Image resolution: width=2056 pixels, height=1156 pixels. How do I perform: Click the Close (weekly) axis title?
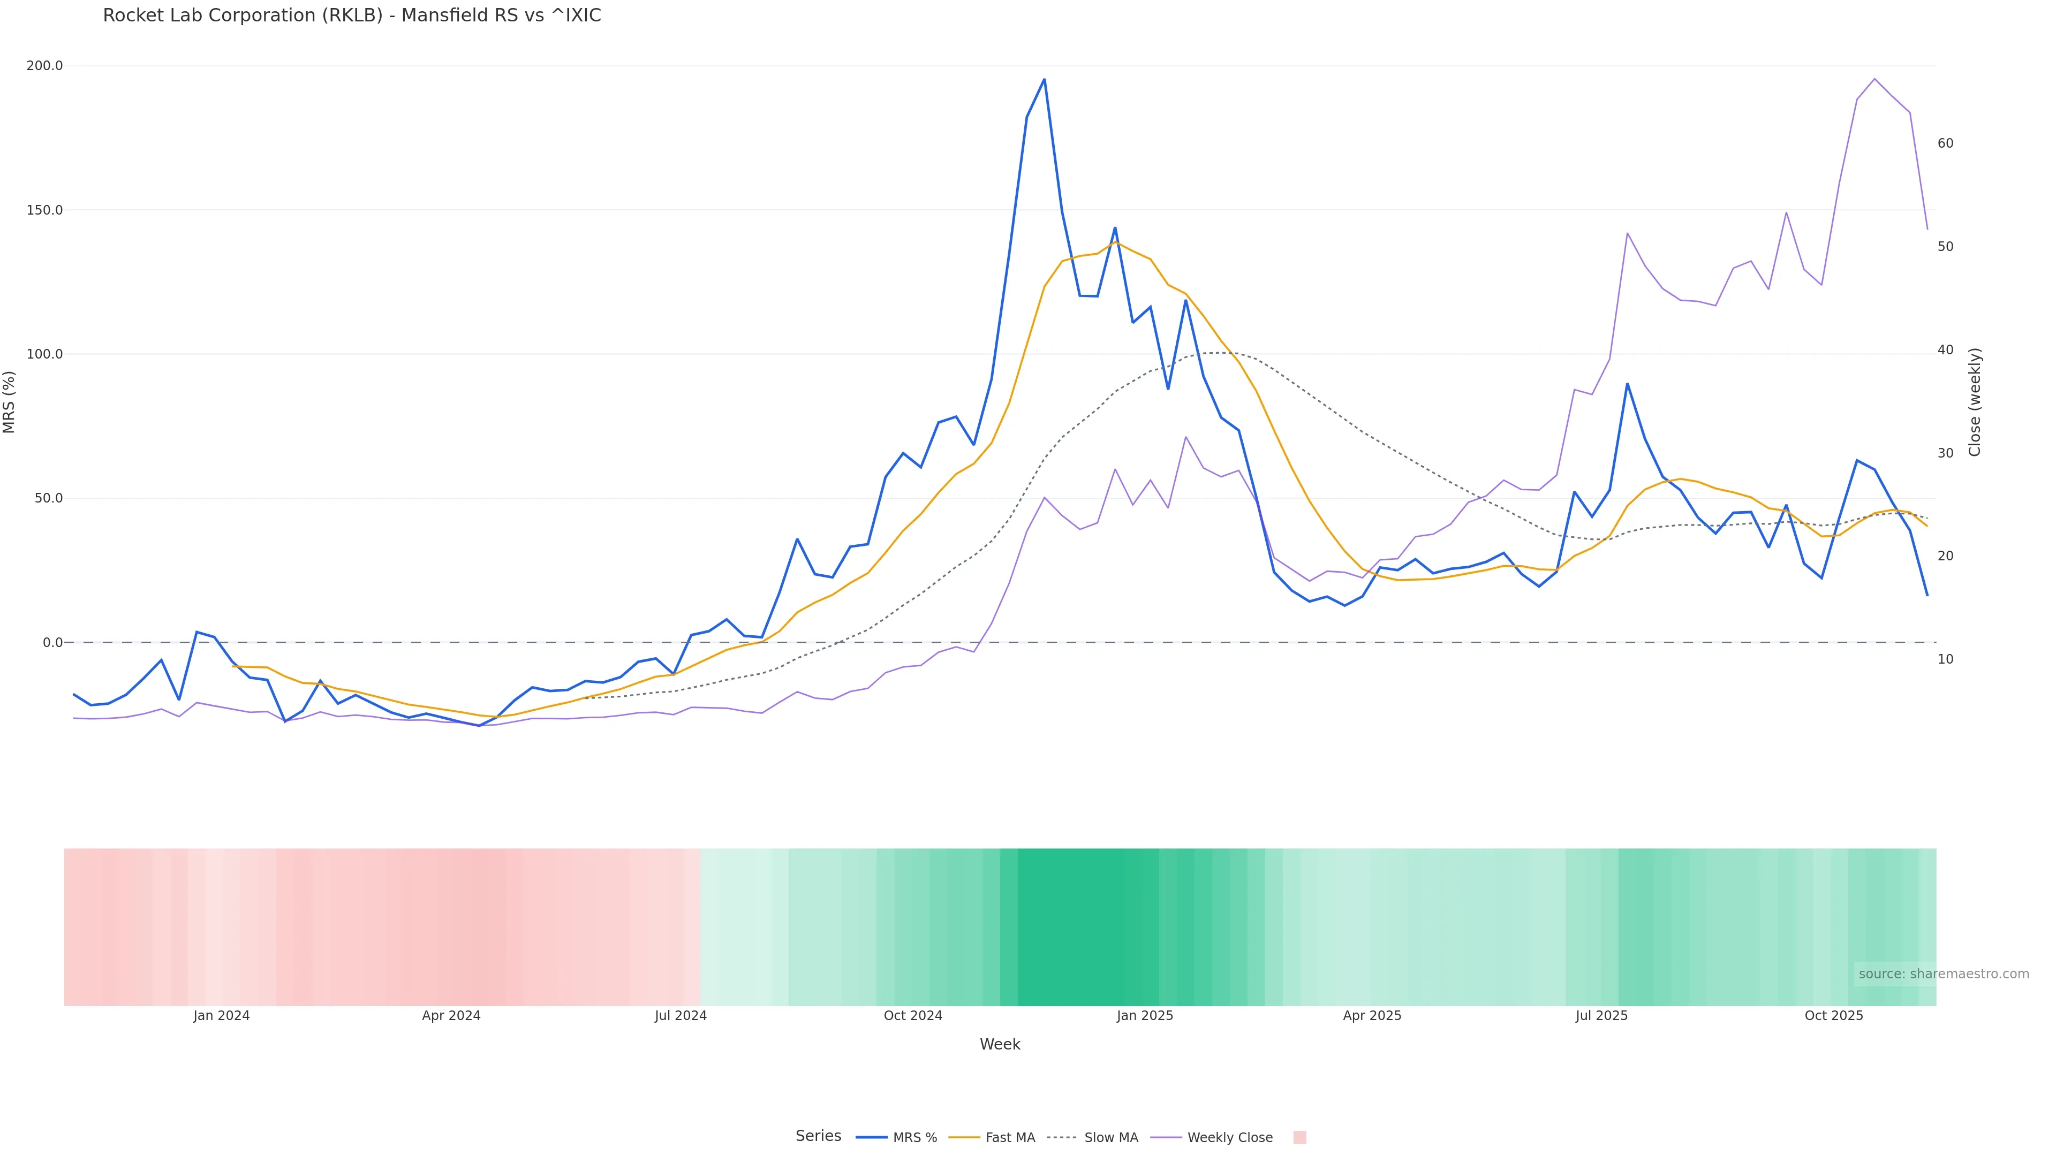(1975, 402)
